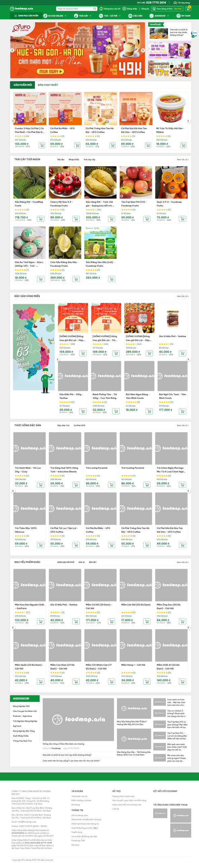Add 'Dầu Điều Phi - 100g' to cart
The image size is (199, 863).
pos(83,411)
